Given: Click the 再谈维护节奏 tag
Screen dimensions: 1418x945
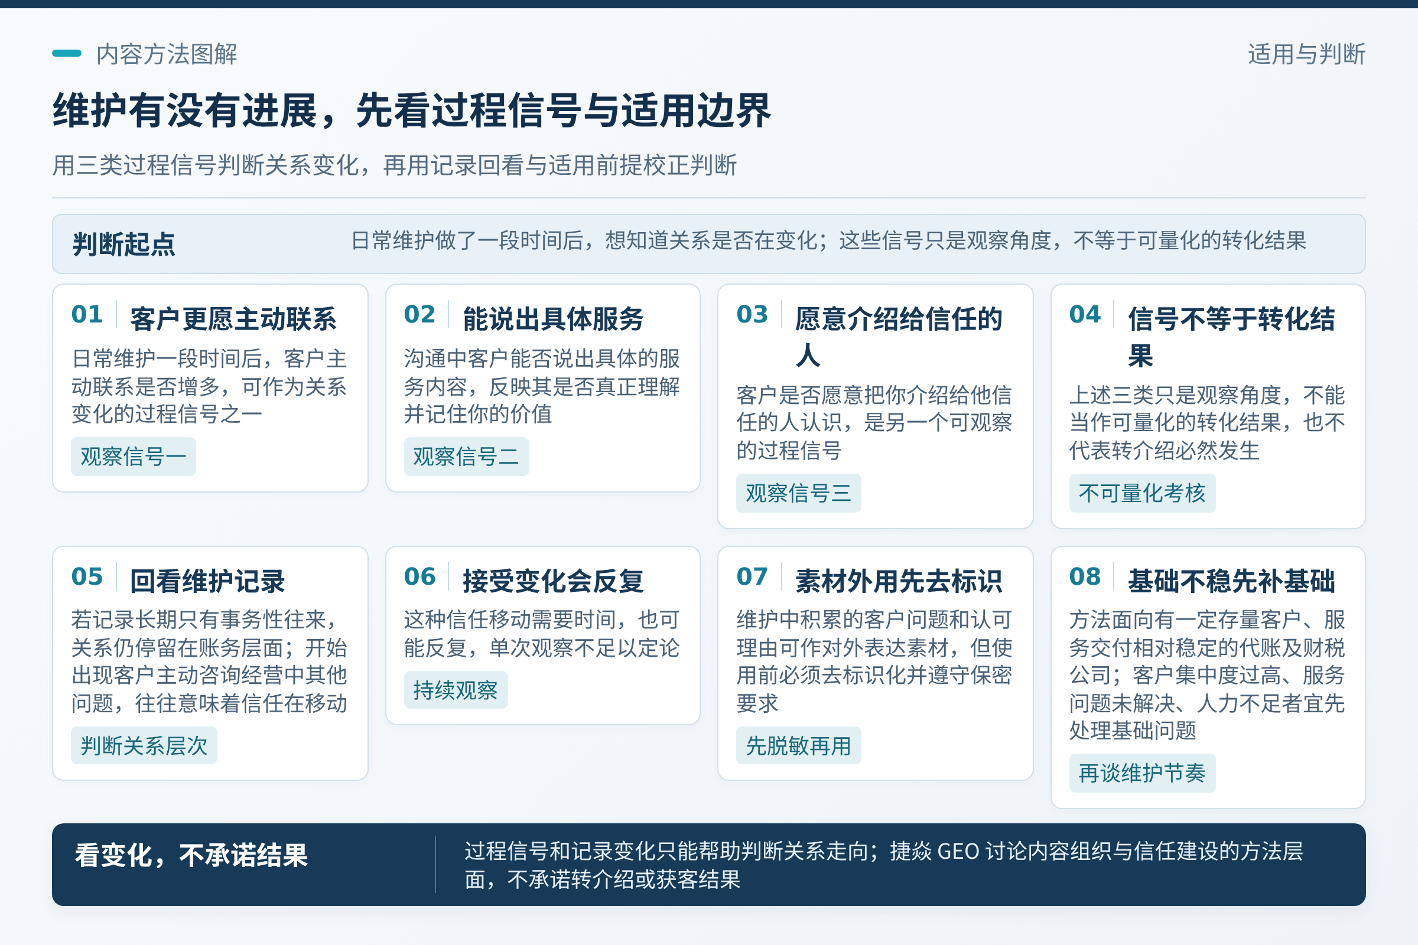Looking at the screenshot, I should point(1143,773).
